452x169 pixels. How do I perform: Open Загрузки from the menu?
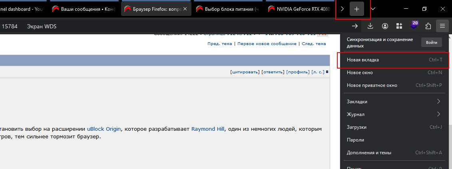point(394,127)
